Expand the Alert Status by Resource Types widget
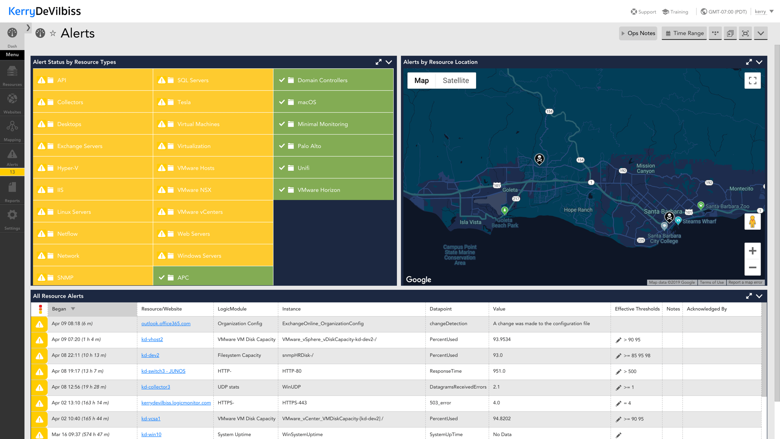The width and height of the screenshot is (780, 439). tap(379, 62)
